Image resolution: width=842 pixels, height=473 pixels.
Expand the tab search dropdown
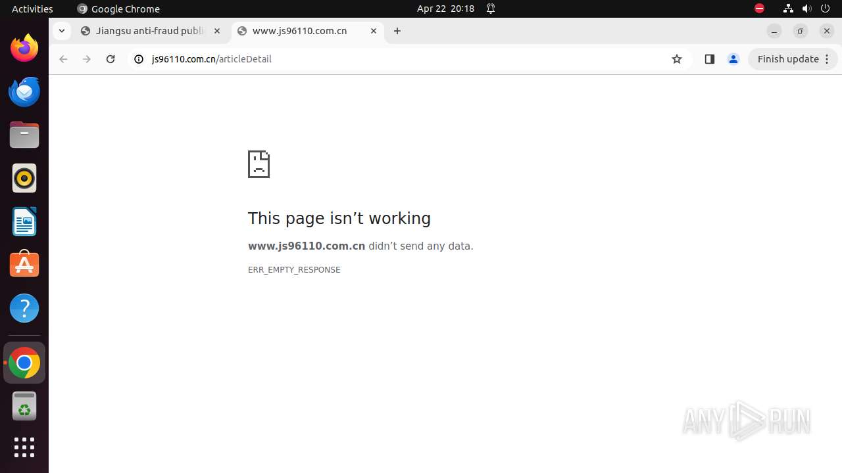coord(61,31)
